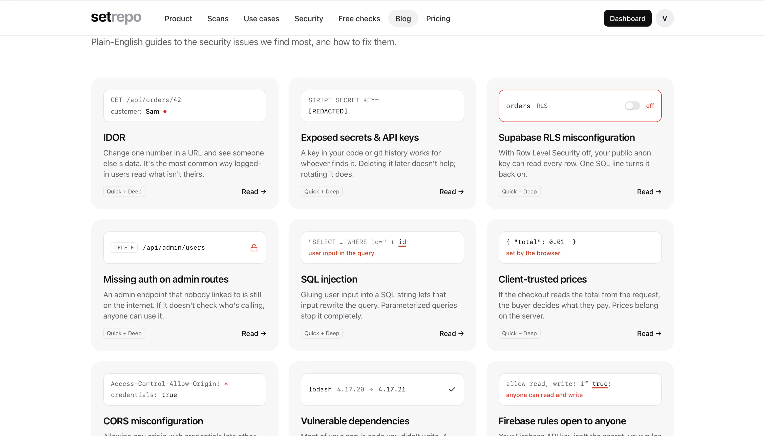Click SQL injection heading
765x436 pixels.
(x=329, y=279)
